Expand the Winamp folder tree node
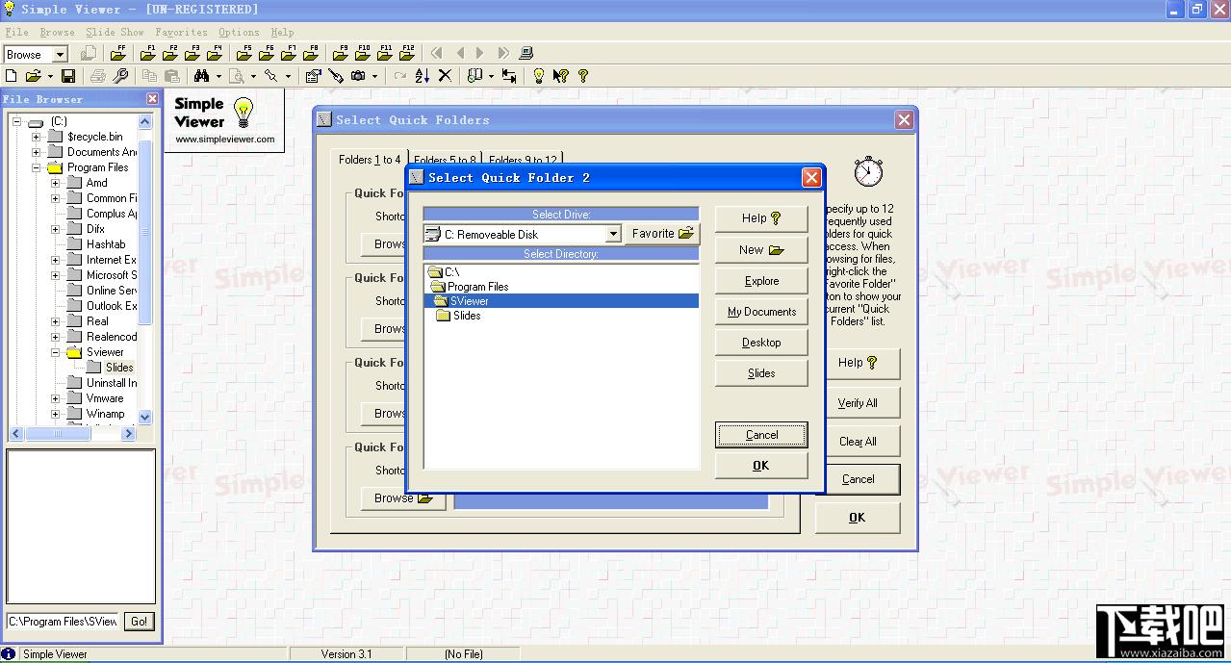Image resolution: width=1231 pixels, height=663 pixels. pyautogui.click(x=55, y=414)
